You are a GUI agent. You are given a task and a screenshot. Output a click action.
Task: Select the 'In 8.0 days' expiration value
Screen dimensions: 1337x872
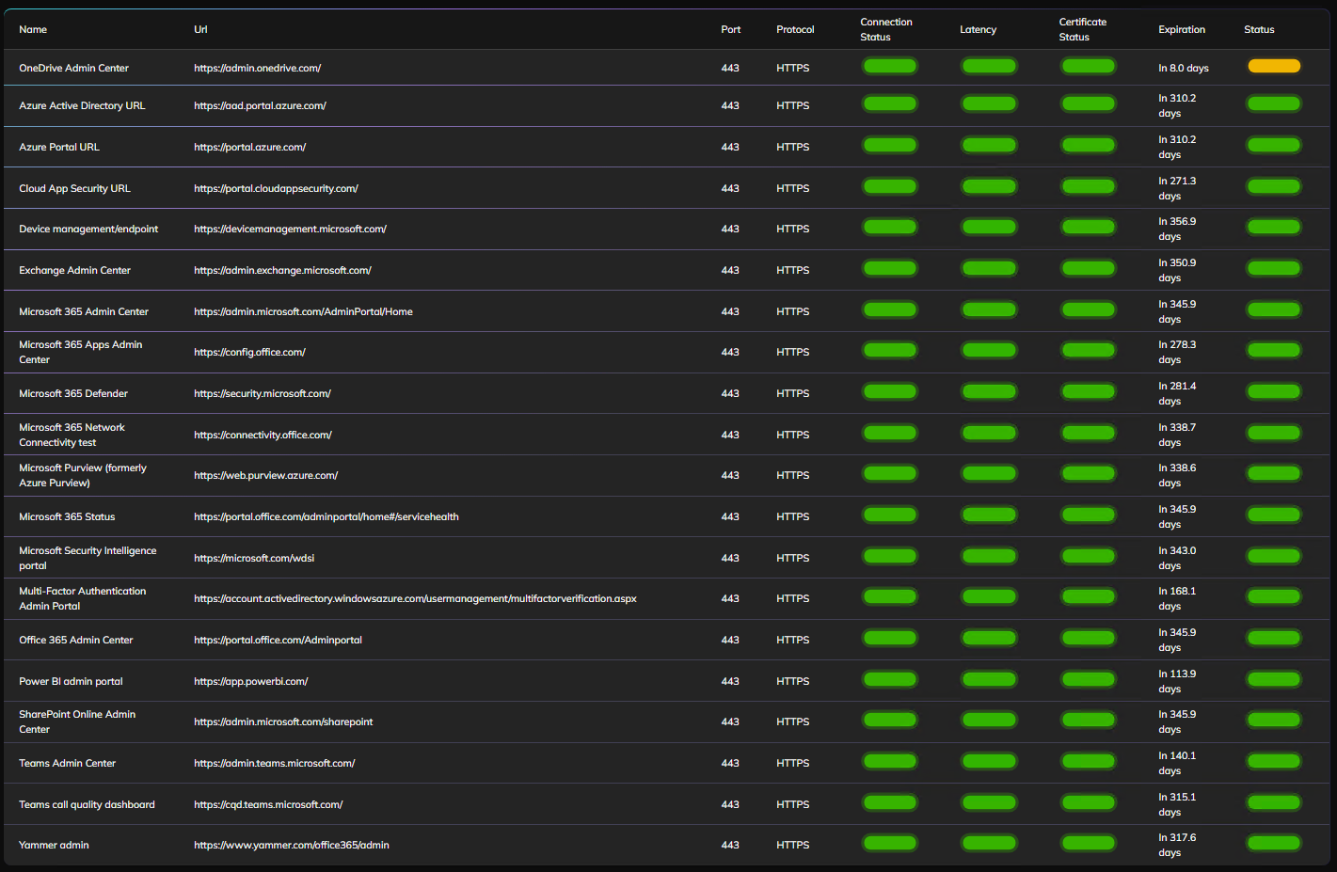click(1184, 68)
